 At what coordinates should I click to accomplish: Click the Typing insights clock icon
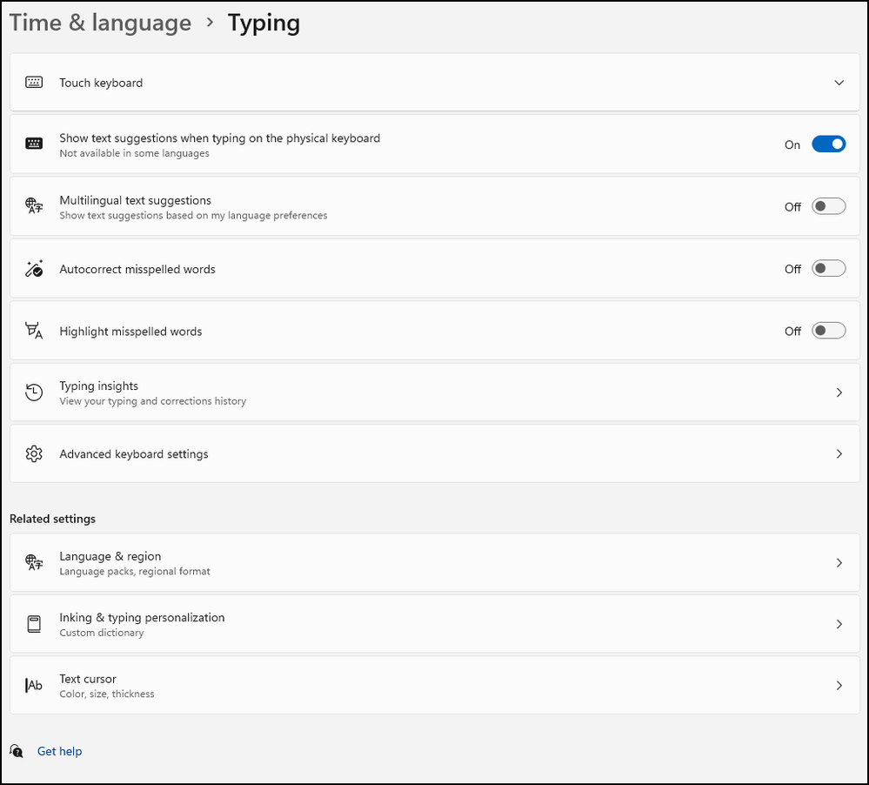[34, 392]
